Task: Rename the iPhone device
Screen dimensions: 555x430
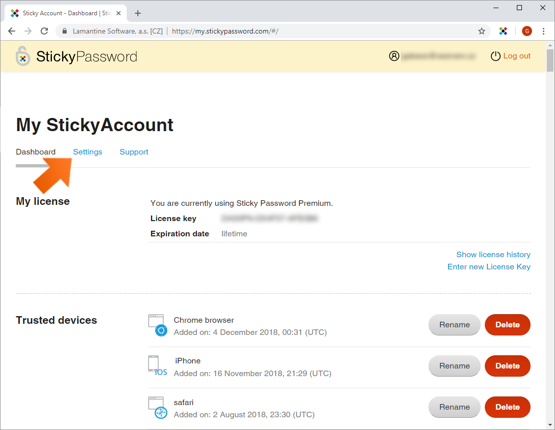Action: tap(454, 365)
